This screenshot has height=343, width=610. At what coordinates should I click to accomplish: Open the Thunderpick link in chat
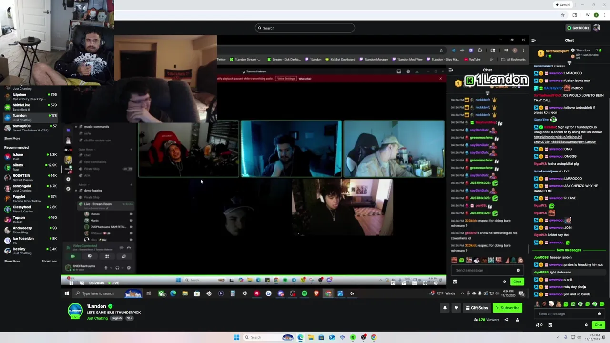[565, 139]
